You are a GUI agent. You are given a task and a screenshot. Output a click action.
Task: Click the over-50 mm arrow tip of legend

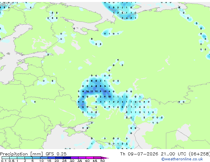(105, 158)
